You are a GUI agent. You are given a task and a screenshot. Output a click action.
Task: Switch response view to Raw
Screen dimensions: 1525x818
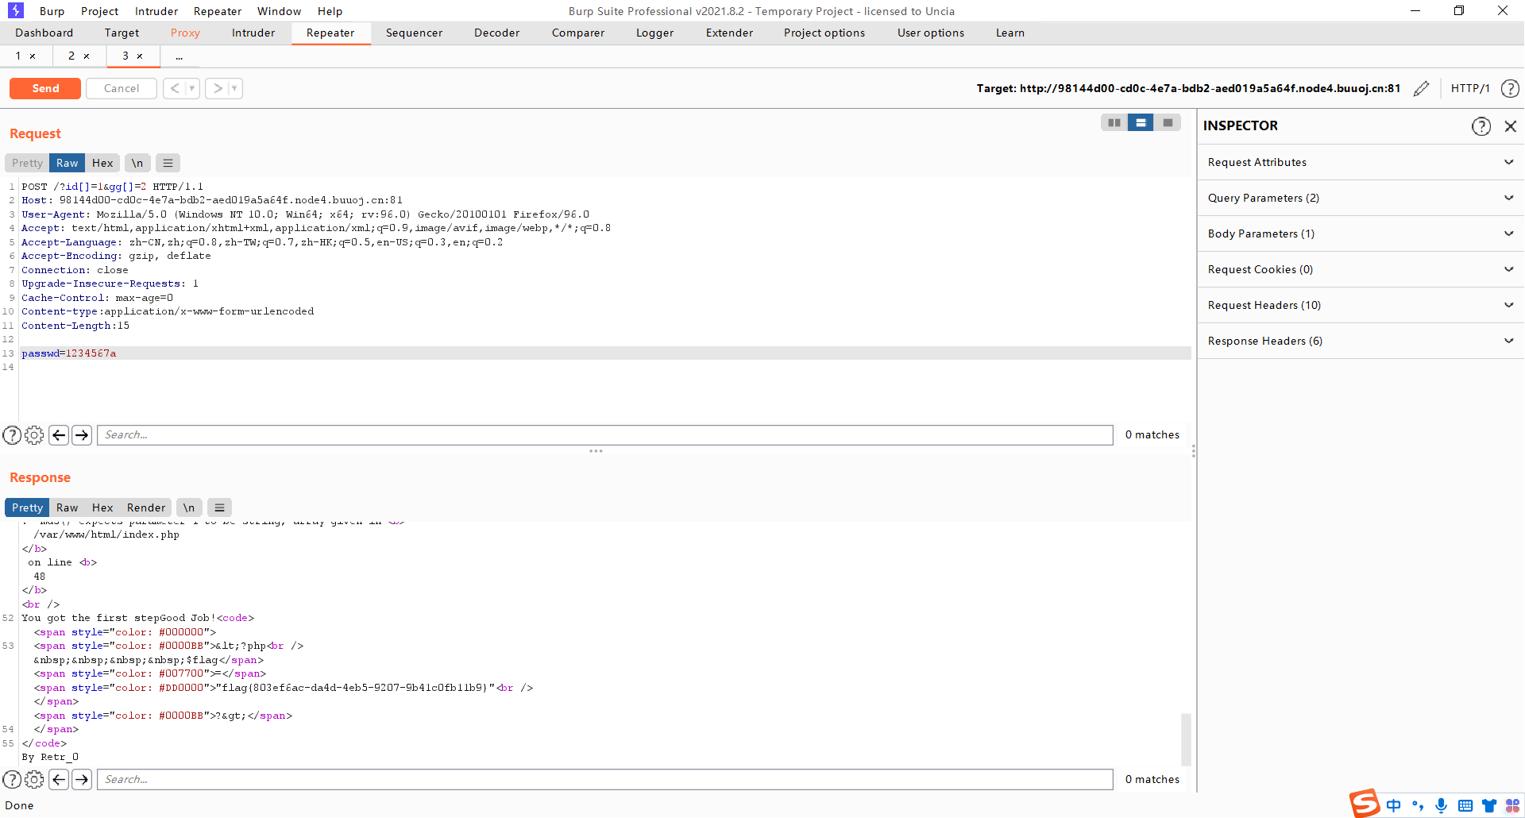pyautogui.click(x=67, y=507)
